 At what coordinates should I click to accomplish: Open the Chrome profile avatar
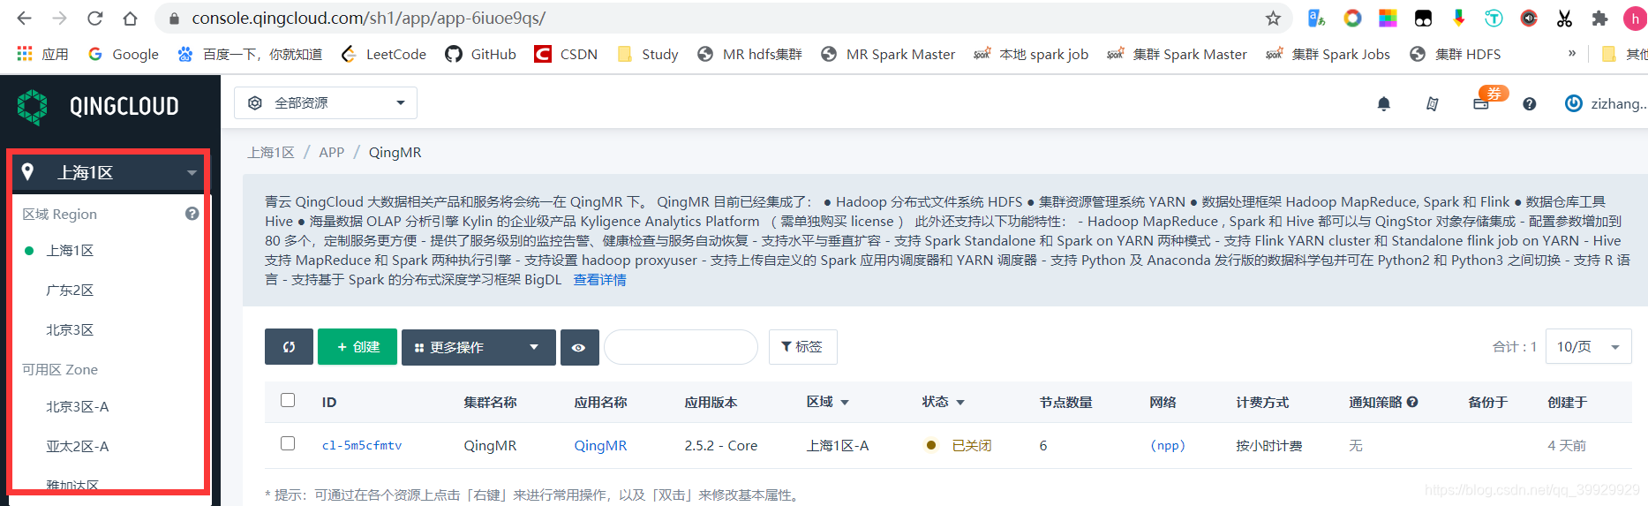point(1635,18)
